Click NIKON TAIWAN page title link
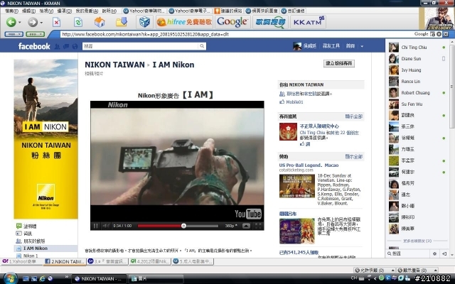The height and width of the screenshot is (284, 455). [x=114, y=65]
